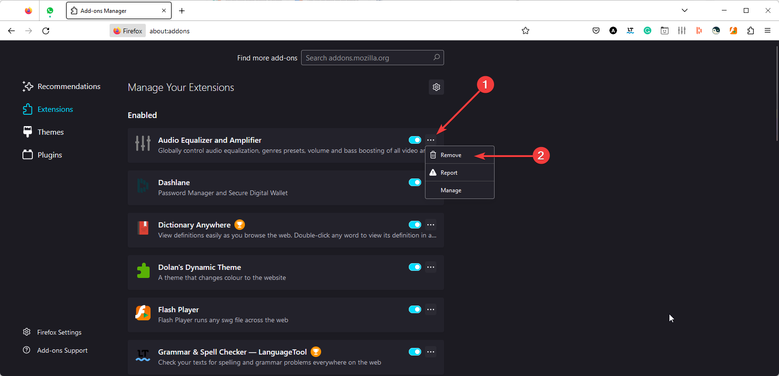The height and width of the screenshot is (376, 779).
Task: Switch to the pinned Firefox tab
Action: click(x=29, y=10)
